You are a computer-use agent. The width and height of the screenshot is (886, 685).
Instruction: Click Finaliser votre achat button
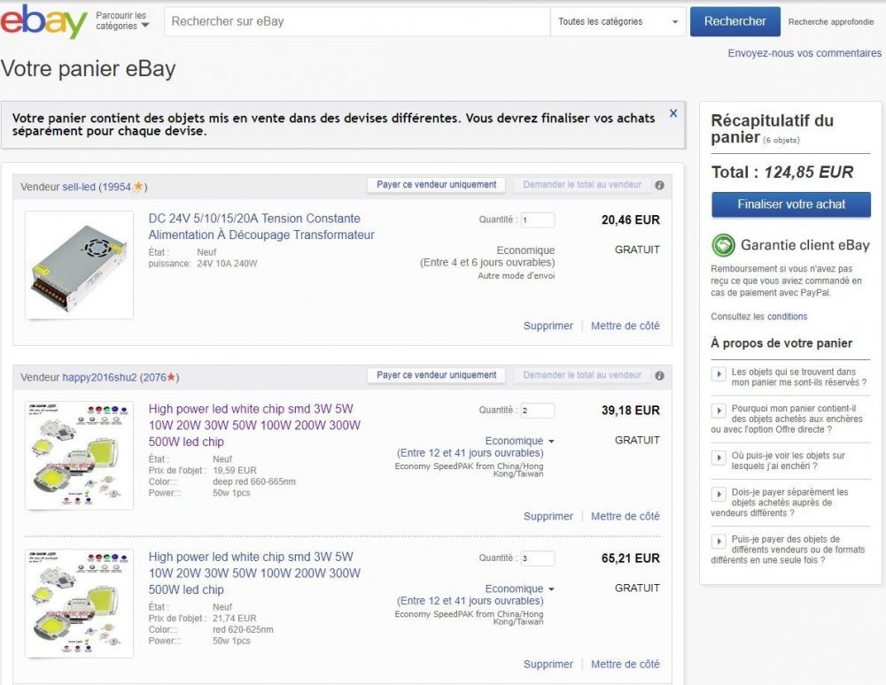(790, 204)
